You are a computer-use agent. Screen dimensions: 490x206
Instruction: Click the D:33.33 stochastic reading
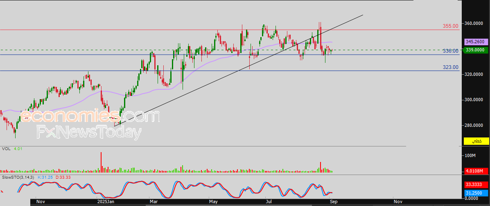[x=63, y=178]
